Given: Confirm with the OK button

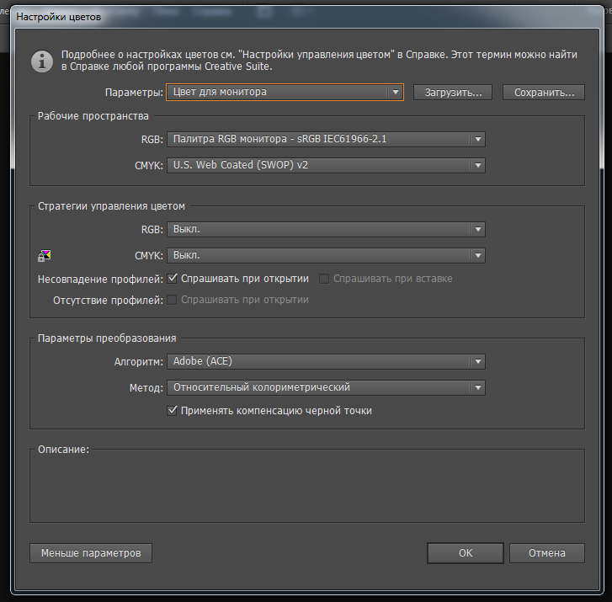Looking at the screenshot, I should (466, 553).
